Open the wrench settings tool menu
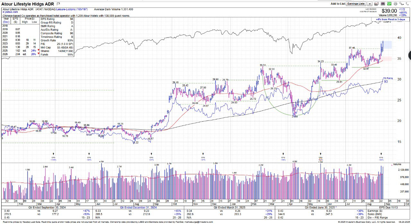The width and height of the screenshot is (411, 224). (401, 4)
